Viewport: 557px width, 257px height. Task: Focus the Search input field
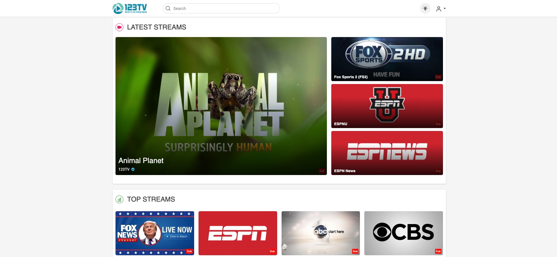(221, 8)
